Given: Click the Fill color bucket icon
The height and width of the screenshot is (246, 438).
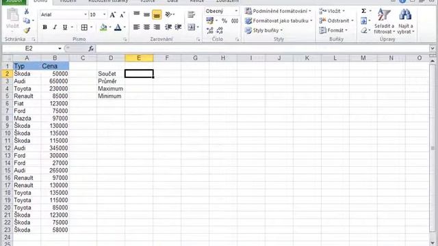Looking at the screenshot, I should click(103, 27).
